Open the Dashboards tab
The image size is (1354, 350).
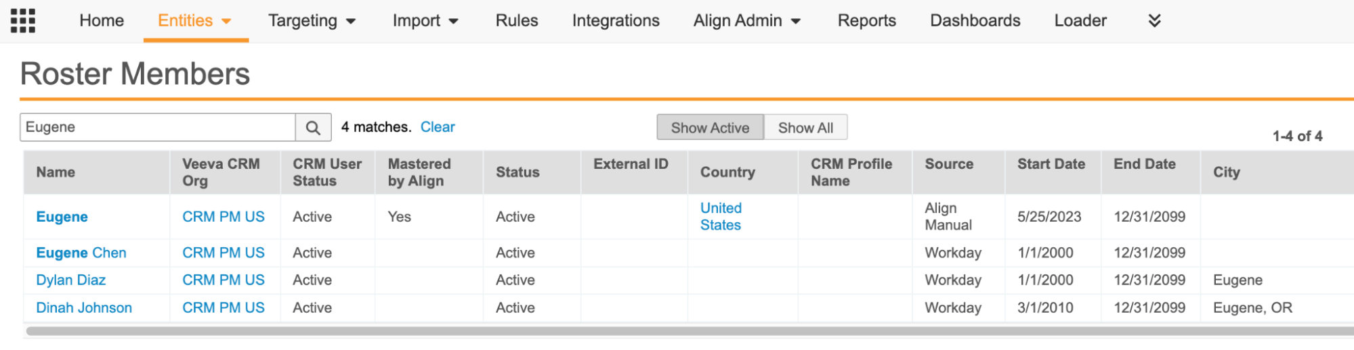click(x=975, y=21)
